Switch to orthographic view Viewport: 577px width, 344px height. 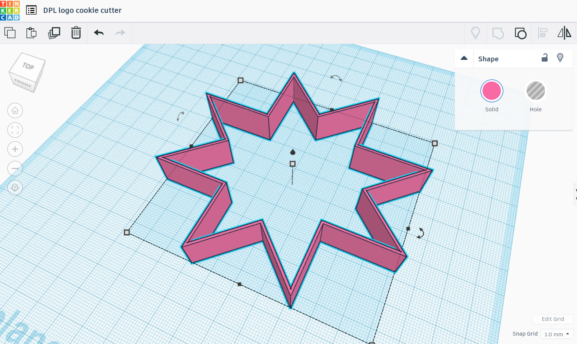(15, 188)
